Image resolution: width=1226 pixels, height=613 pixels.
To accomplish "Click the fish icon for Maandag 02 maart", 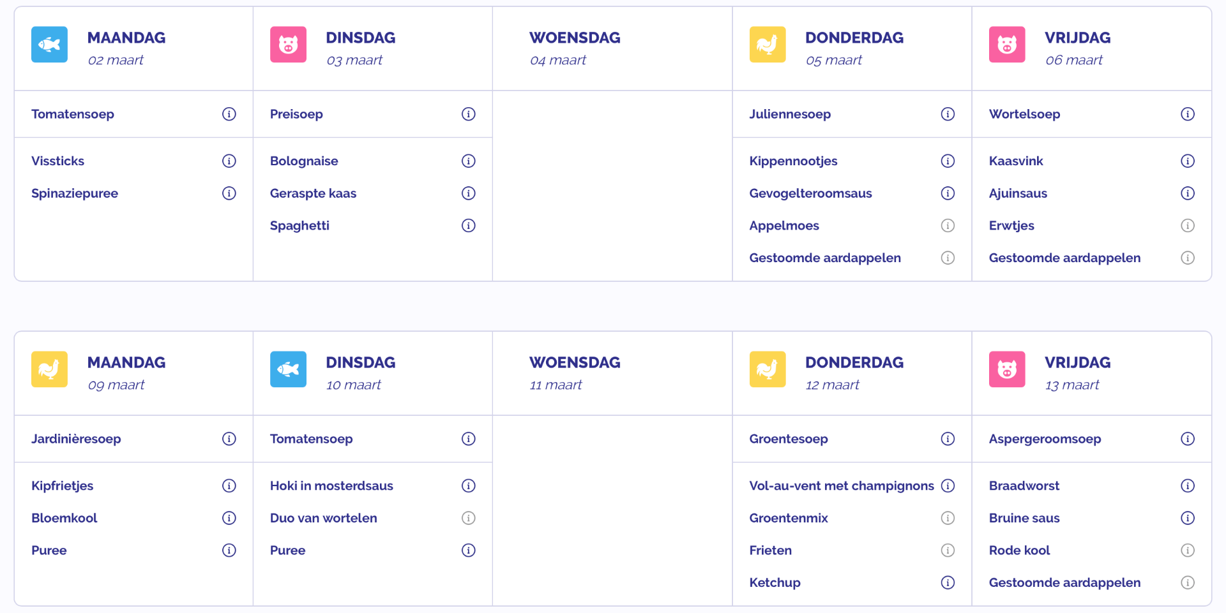I will (49, 45).
